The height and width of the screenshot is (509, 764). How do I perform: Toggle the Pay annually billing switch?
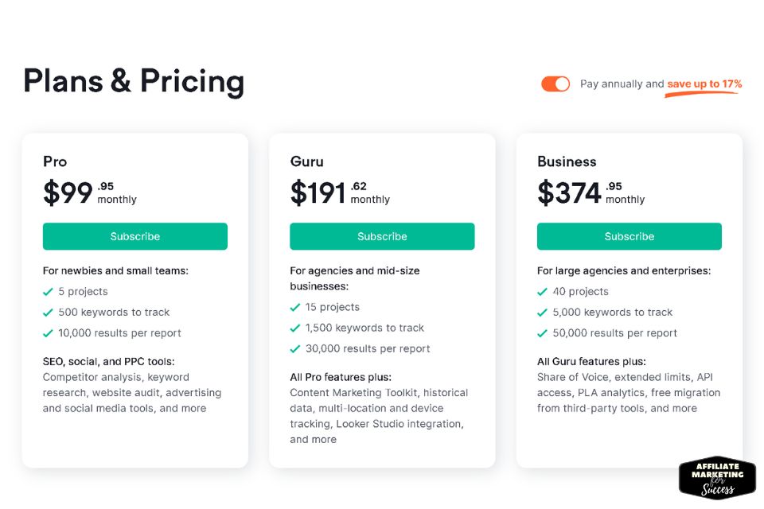555,84
